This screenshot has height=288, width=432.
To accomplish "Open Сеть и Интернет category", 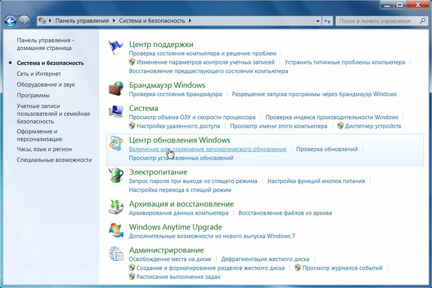I will click(x=39, y=74).
